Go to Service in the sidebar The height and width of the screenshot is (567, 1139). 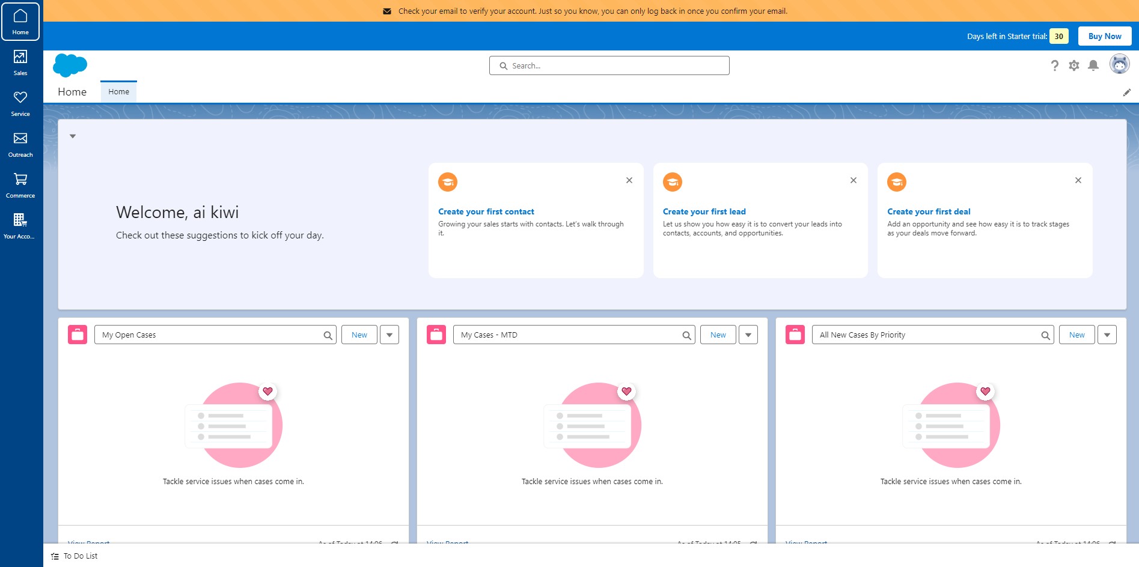(20, 103)
